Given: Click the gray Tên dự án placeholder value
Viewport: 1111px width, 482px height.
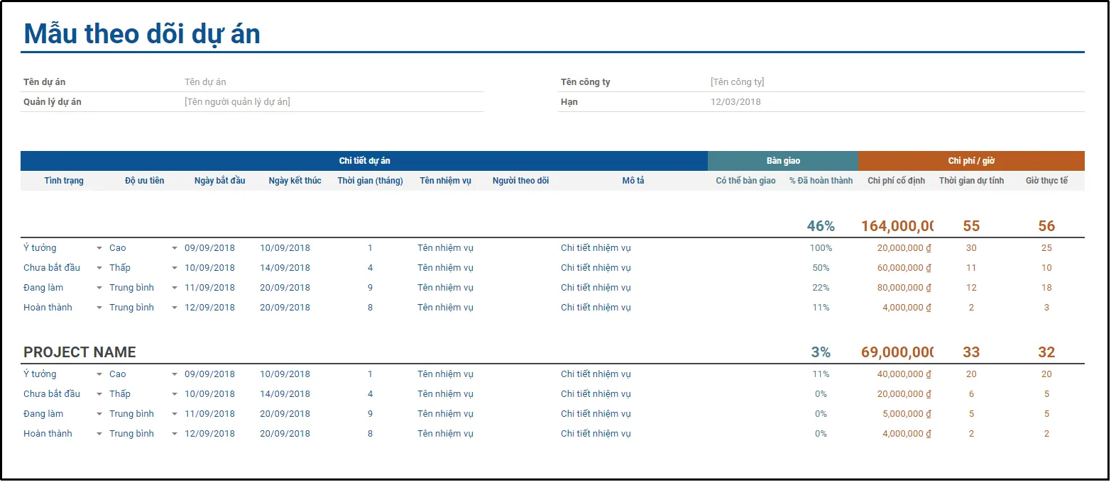Looking at the screenshot, I should click(x=205, y=82).
